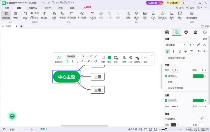
Task: Add a new document tab with plus
Action: pos(22,26)
